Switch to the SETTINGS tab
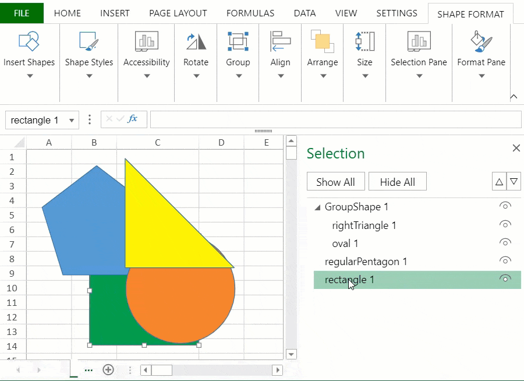 (x=396, y=13)
